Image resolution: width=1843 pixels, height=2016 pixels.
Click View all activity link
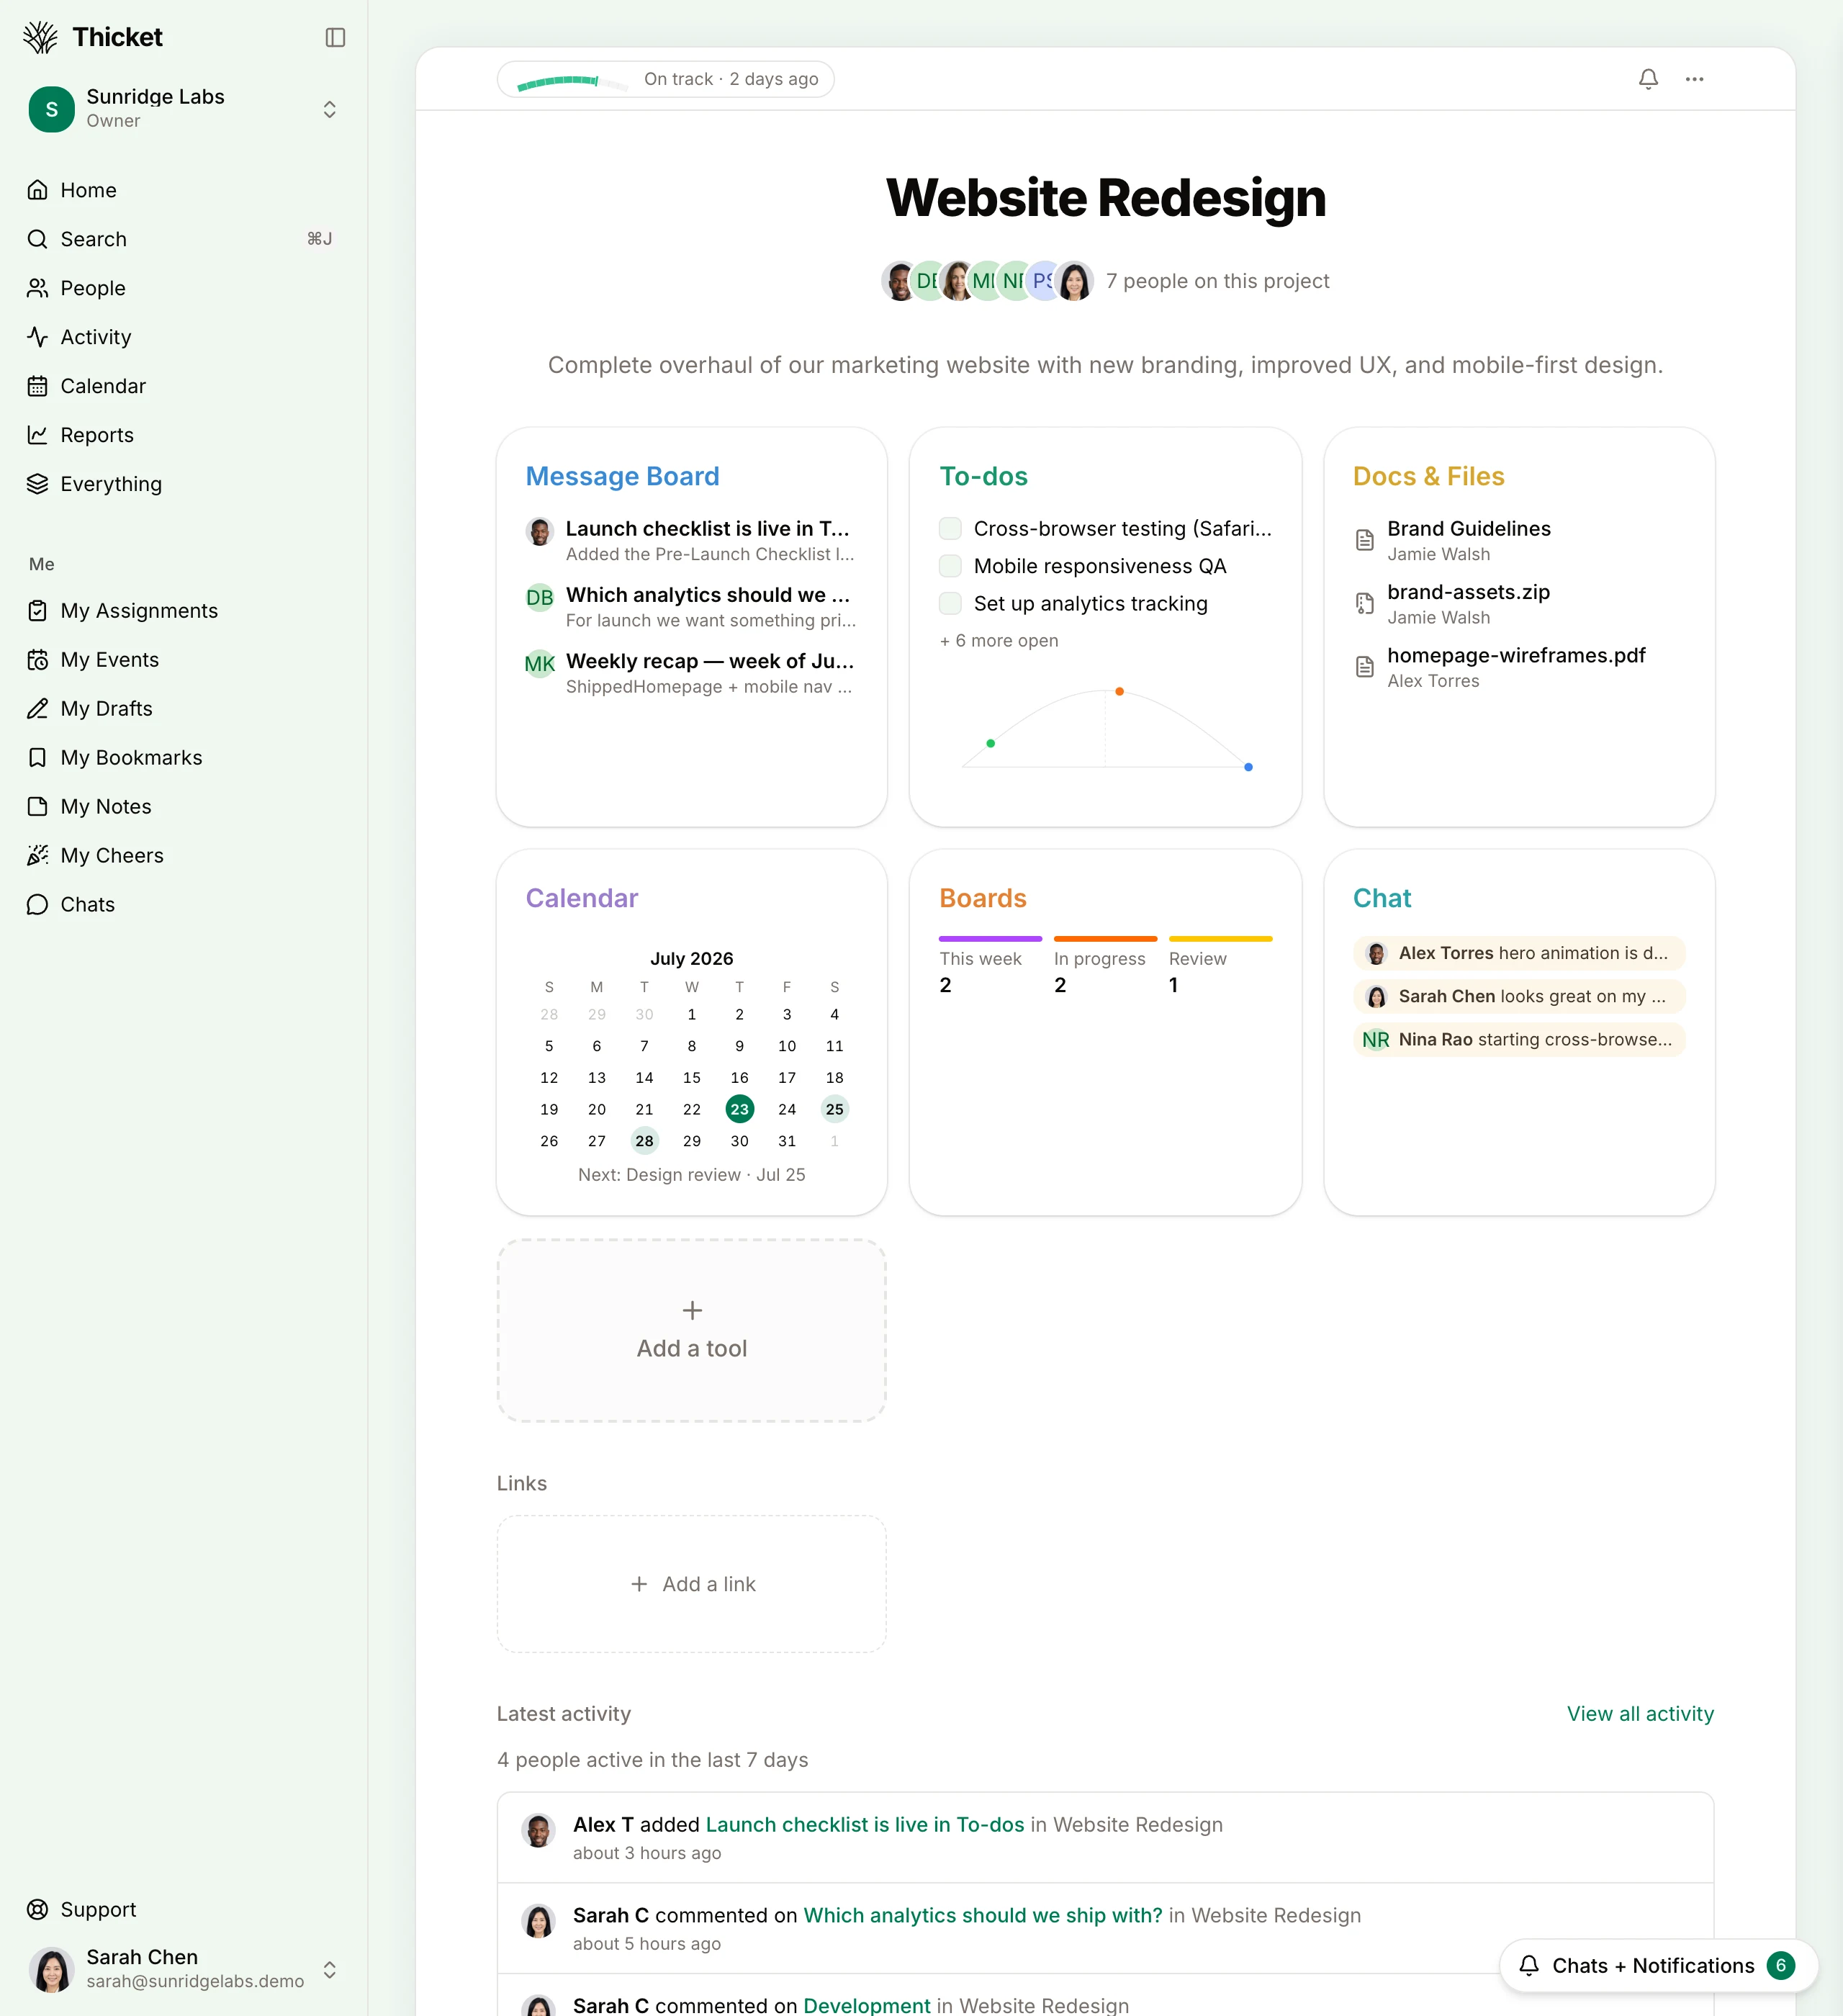1640,1714
